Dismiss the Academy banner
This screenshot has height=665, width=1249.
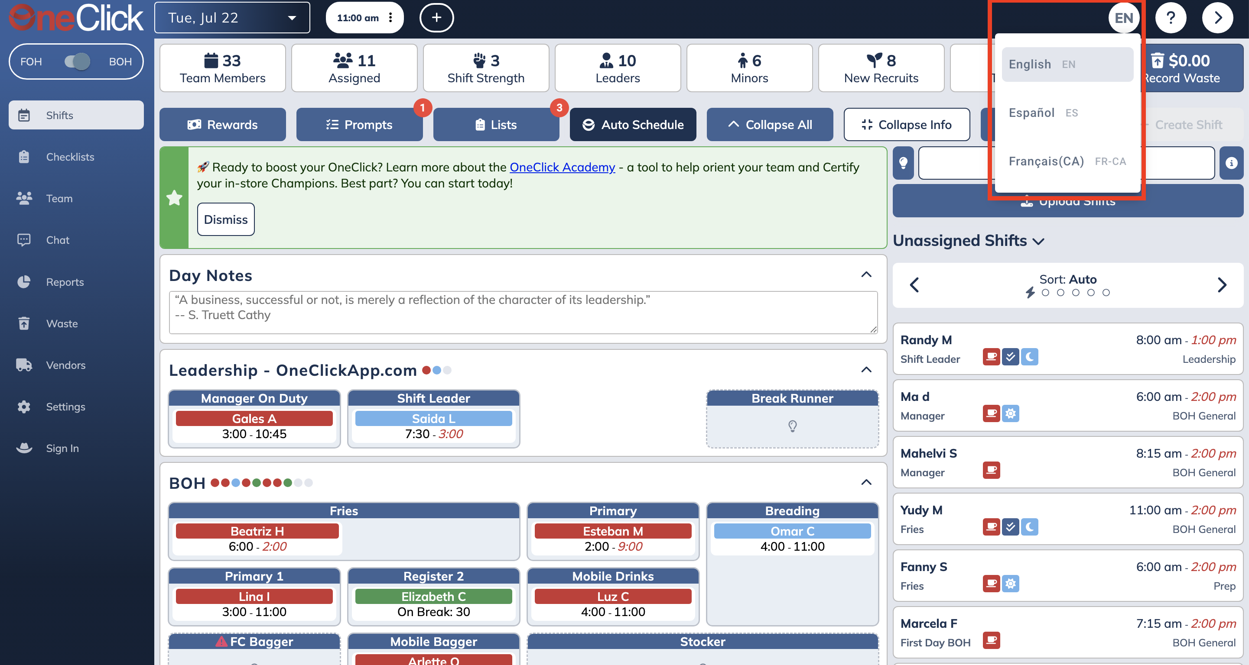click(225, 220)
